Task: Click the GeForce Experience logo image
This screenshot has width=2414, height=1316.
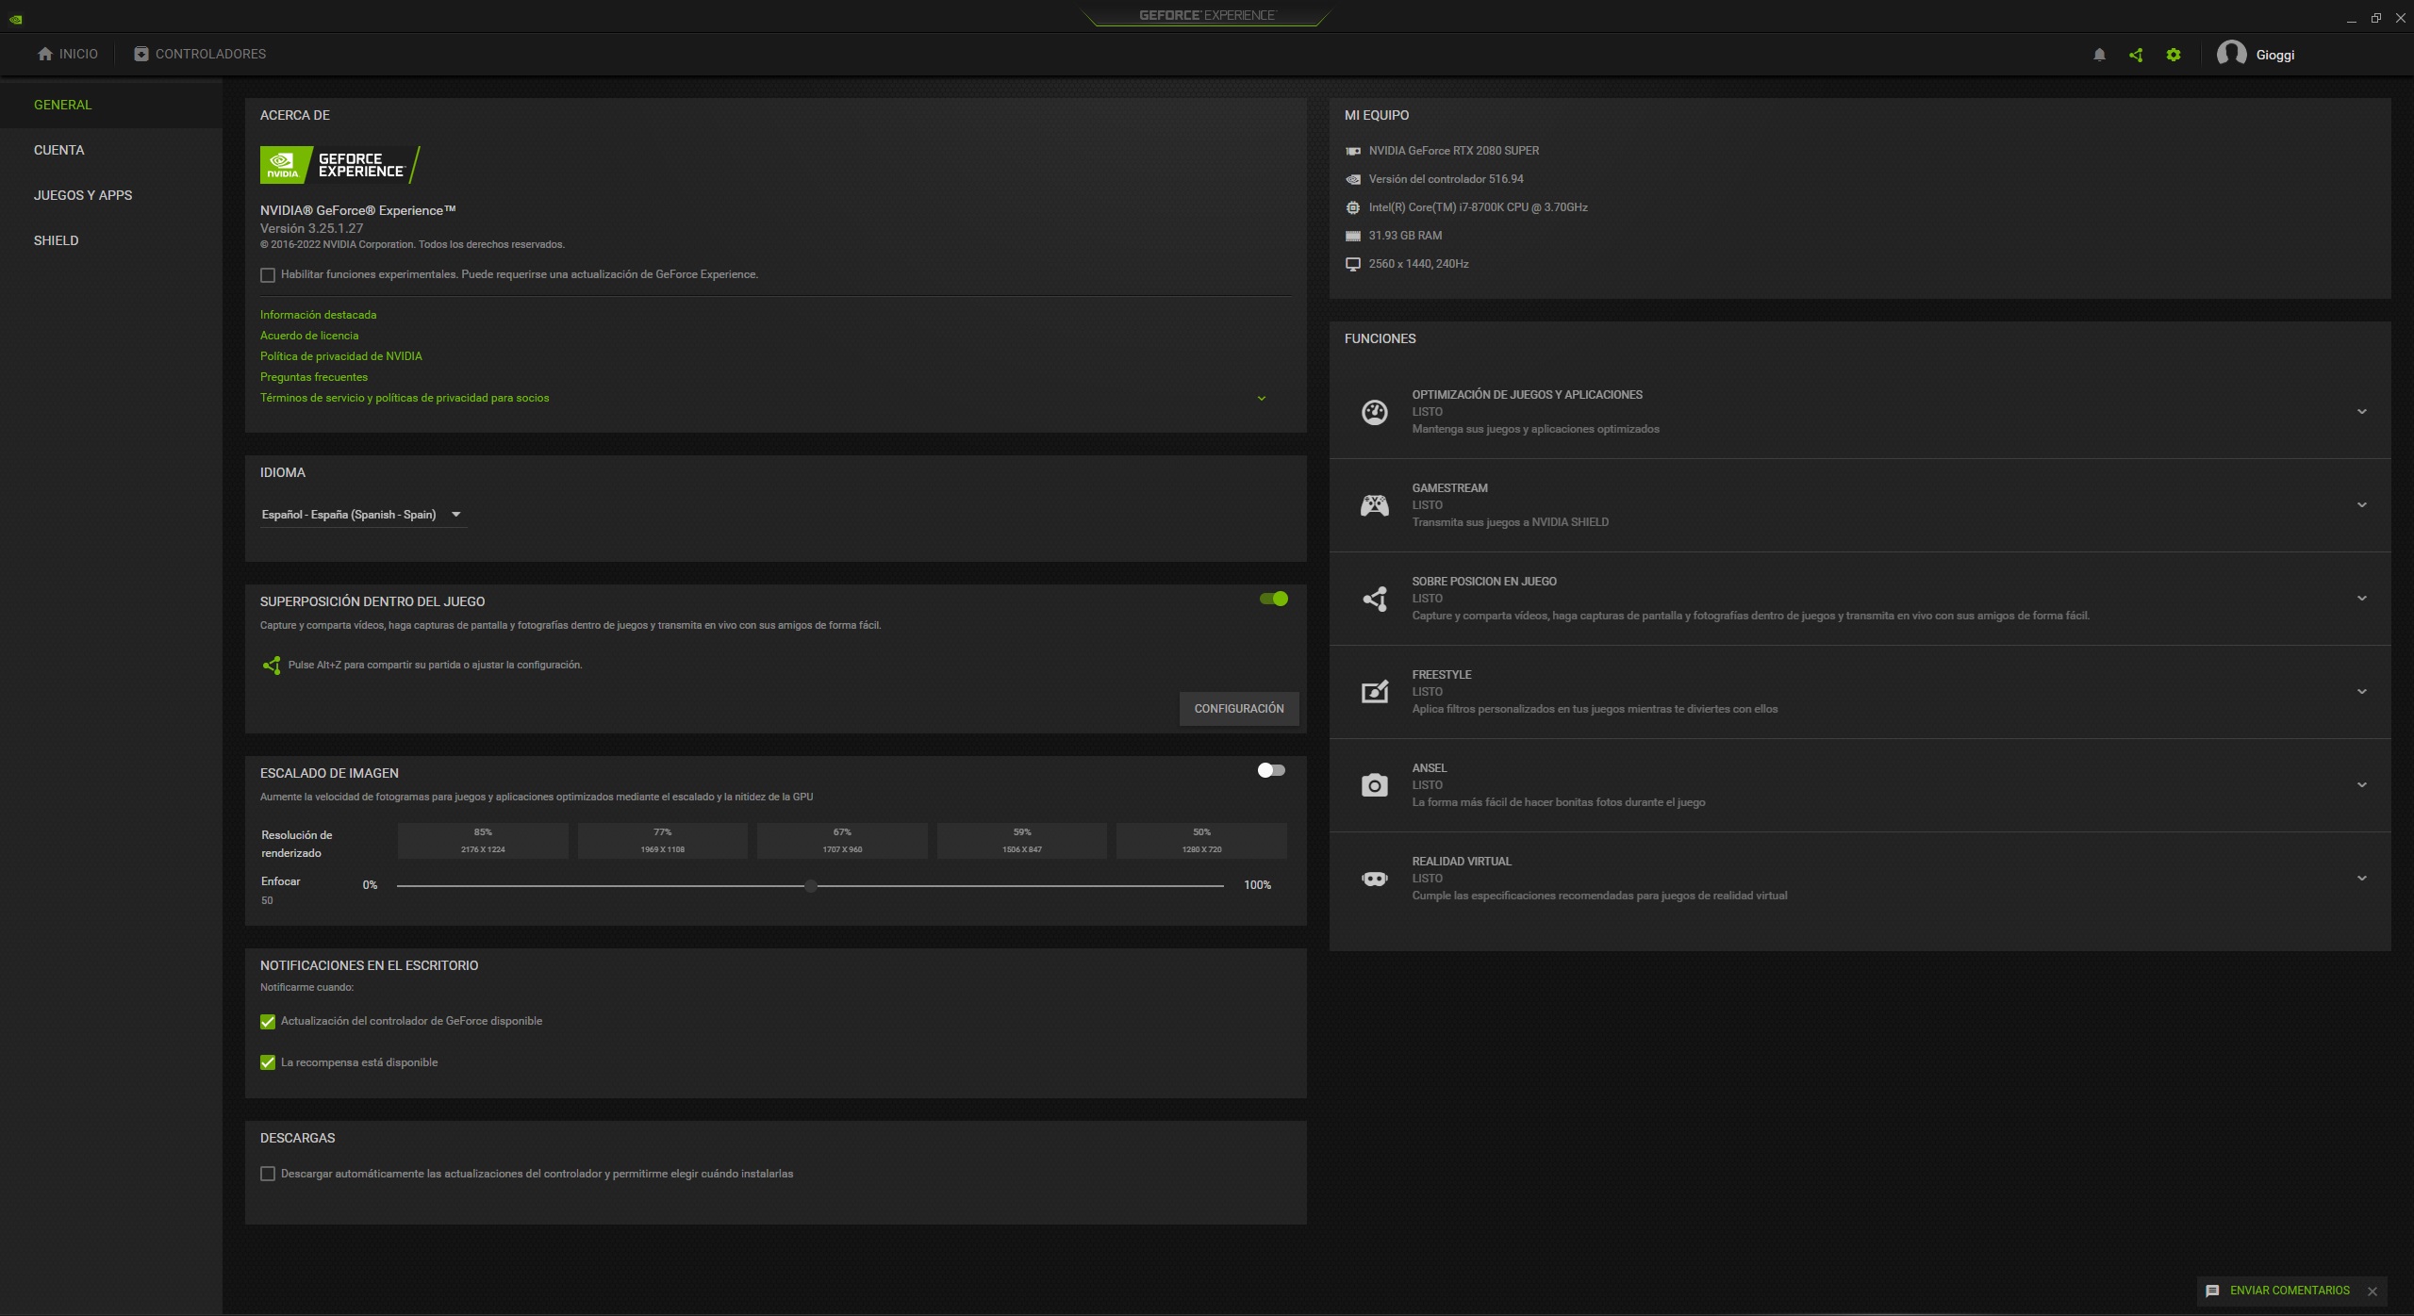Action: click(x=340, y=165)
